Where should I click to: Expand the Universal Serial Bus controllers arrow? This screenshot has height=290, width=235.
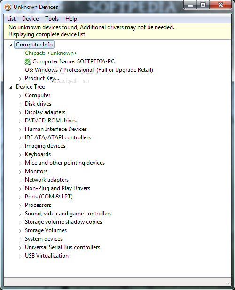click(x=20, y=248)
